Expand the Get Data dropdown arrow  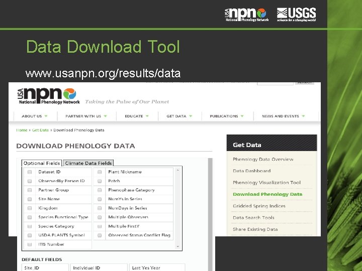point(191,116)
